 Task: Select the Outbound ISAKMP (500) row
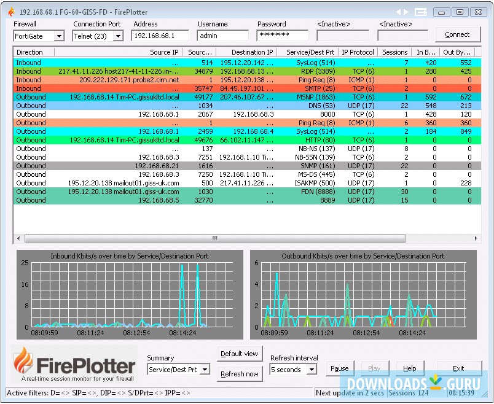tap(248, 183)
